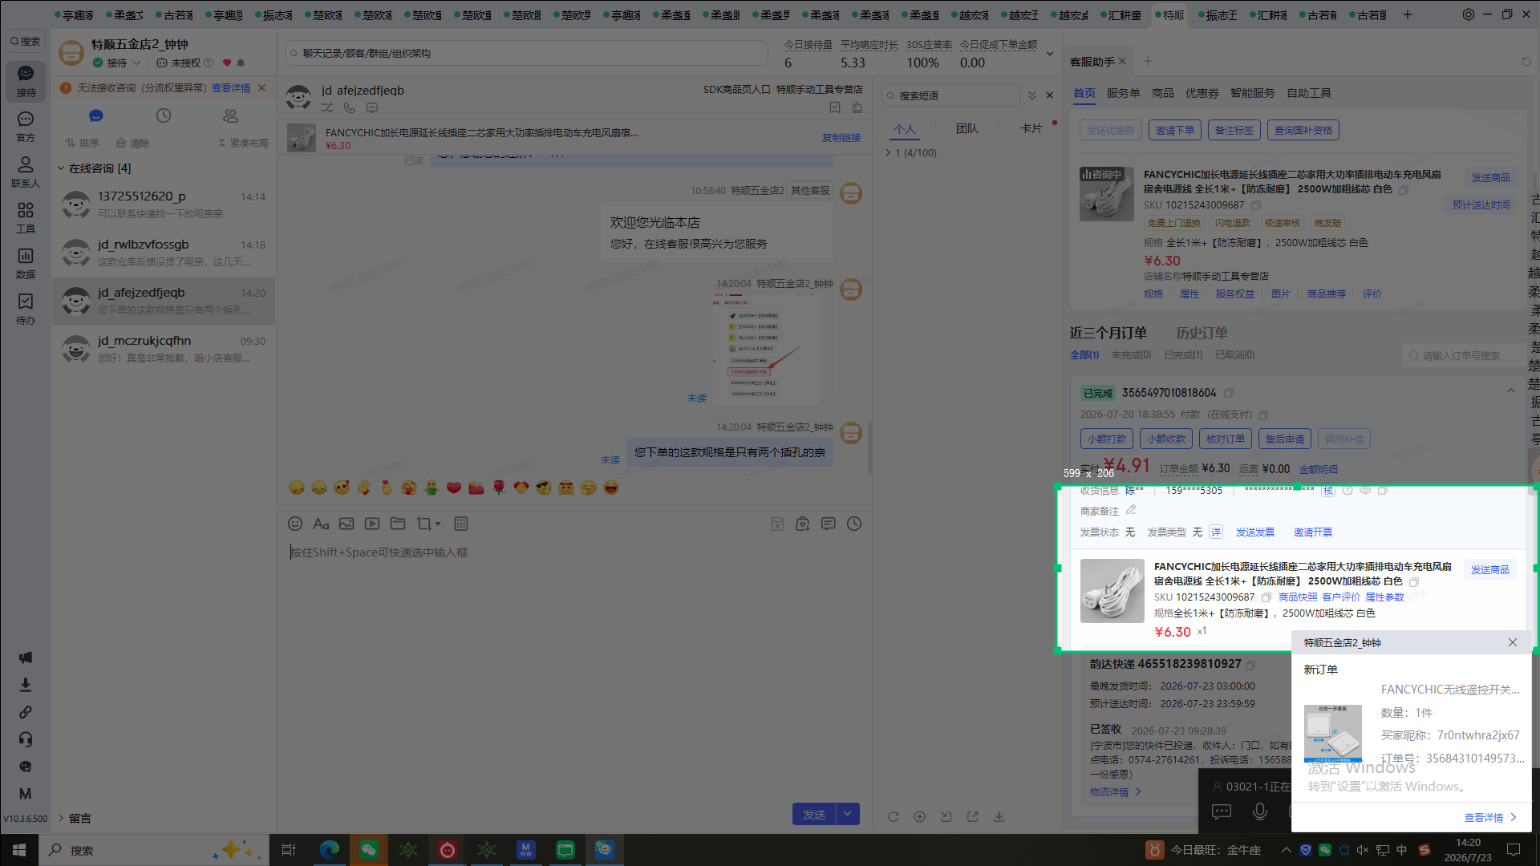Click the transfer conversation icon under customer name
This screenshot has width=1540, height=866.
click(327, 107)
